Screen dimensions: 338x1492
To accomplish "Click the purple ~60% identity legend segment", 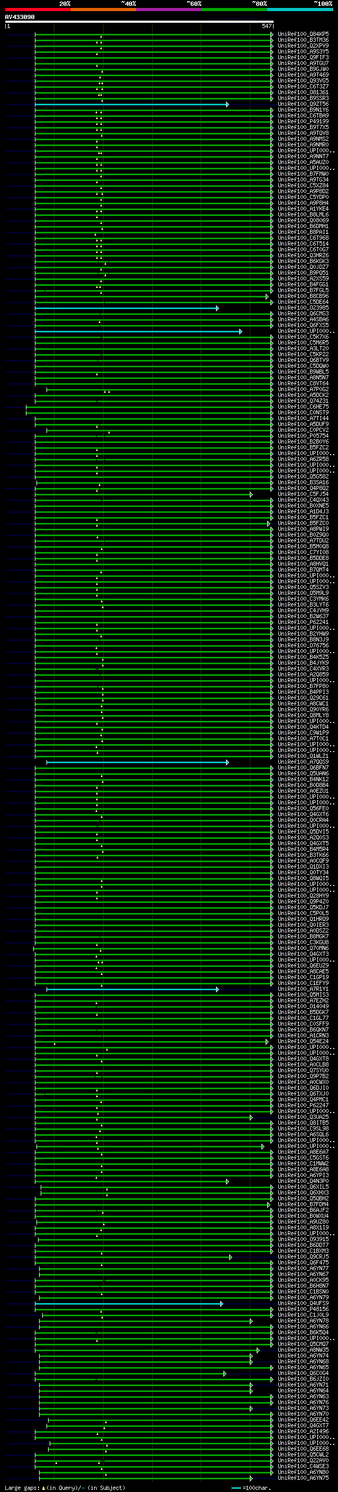I will [170, 10].
